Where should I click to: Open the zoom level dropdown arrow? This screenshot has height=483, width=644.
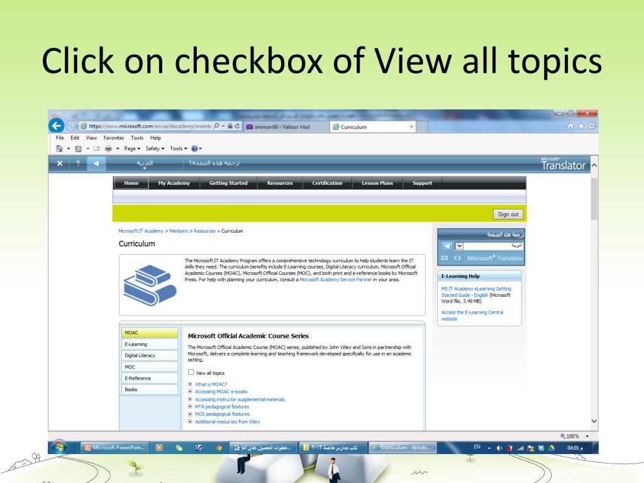tap(587, 436)
